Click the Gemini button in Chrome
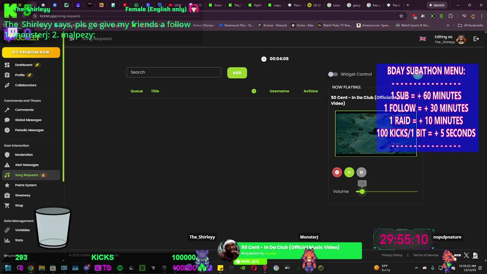This screenshot has width=487, height=274. pos(436,5)
